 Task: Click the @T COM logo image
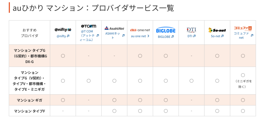pyautogui.click(x=88, y=26)
